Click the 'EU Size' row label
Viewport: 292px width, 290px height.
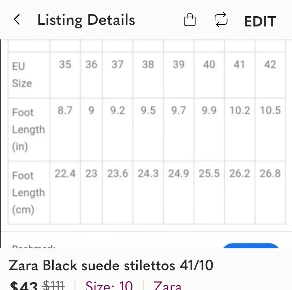22,74
